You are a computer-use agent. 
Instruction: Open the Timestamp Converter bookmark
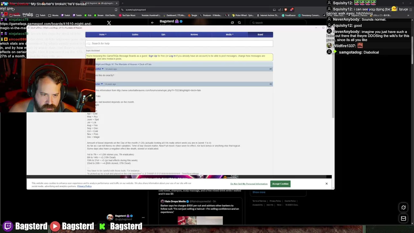(x=309, y=15)
